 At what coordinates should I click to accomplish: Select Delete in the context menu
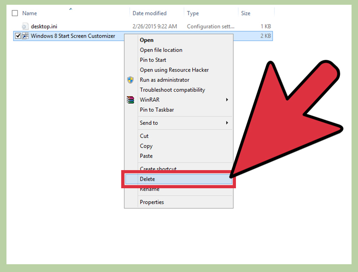coord(179,179)
